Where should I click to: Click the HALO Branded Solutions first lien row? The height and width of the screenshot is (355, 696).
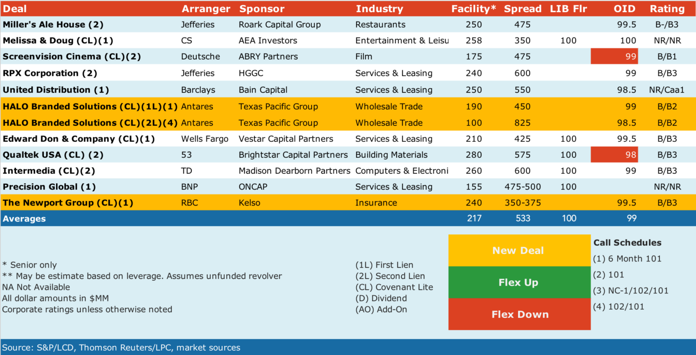pos(348,106)
